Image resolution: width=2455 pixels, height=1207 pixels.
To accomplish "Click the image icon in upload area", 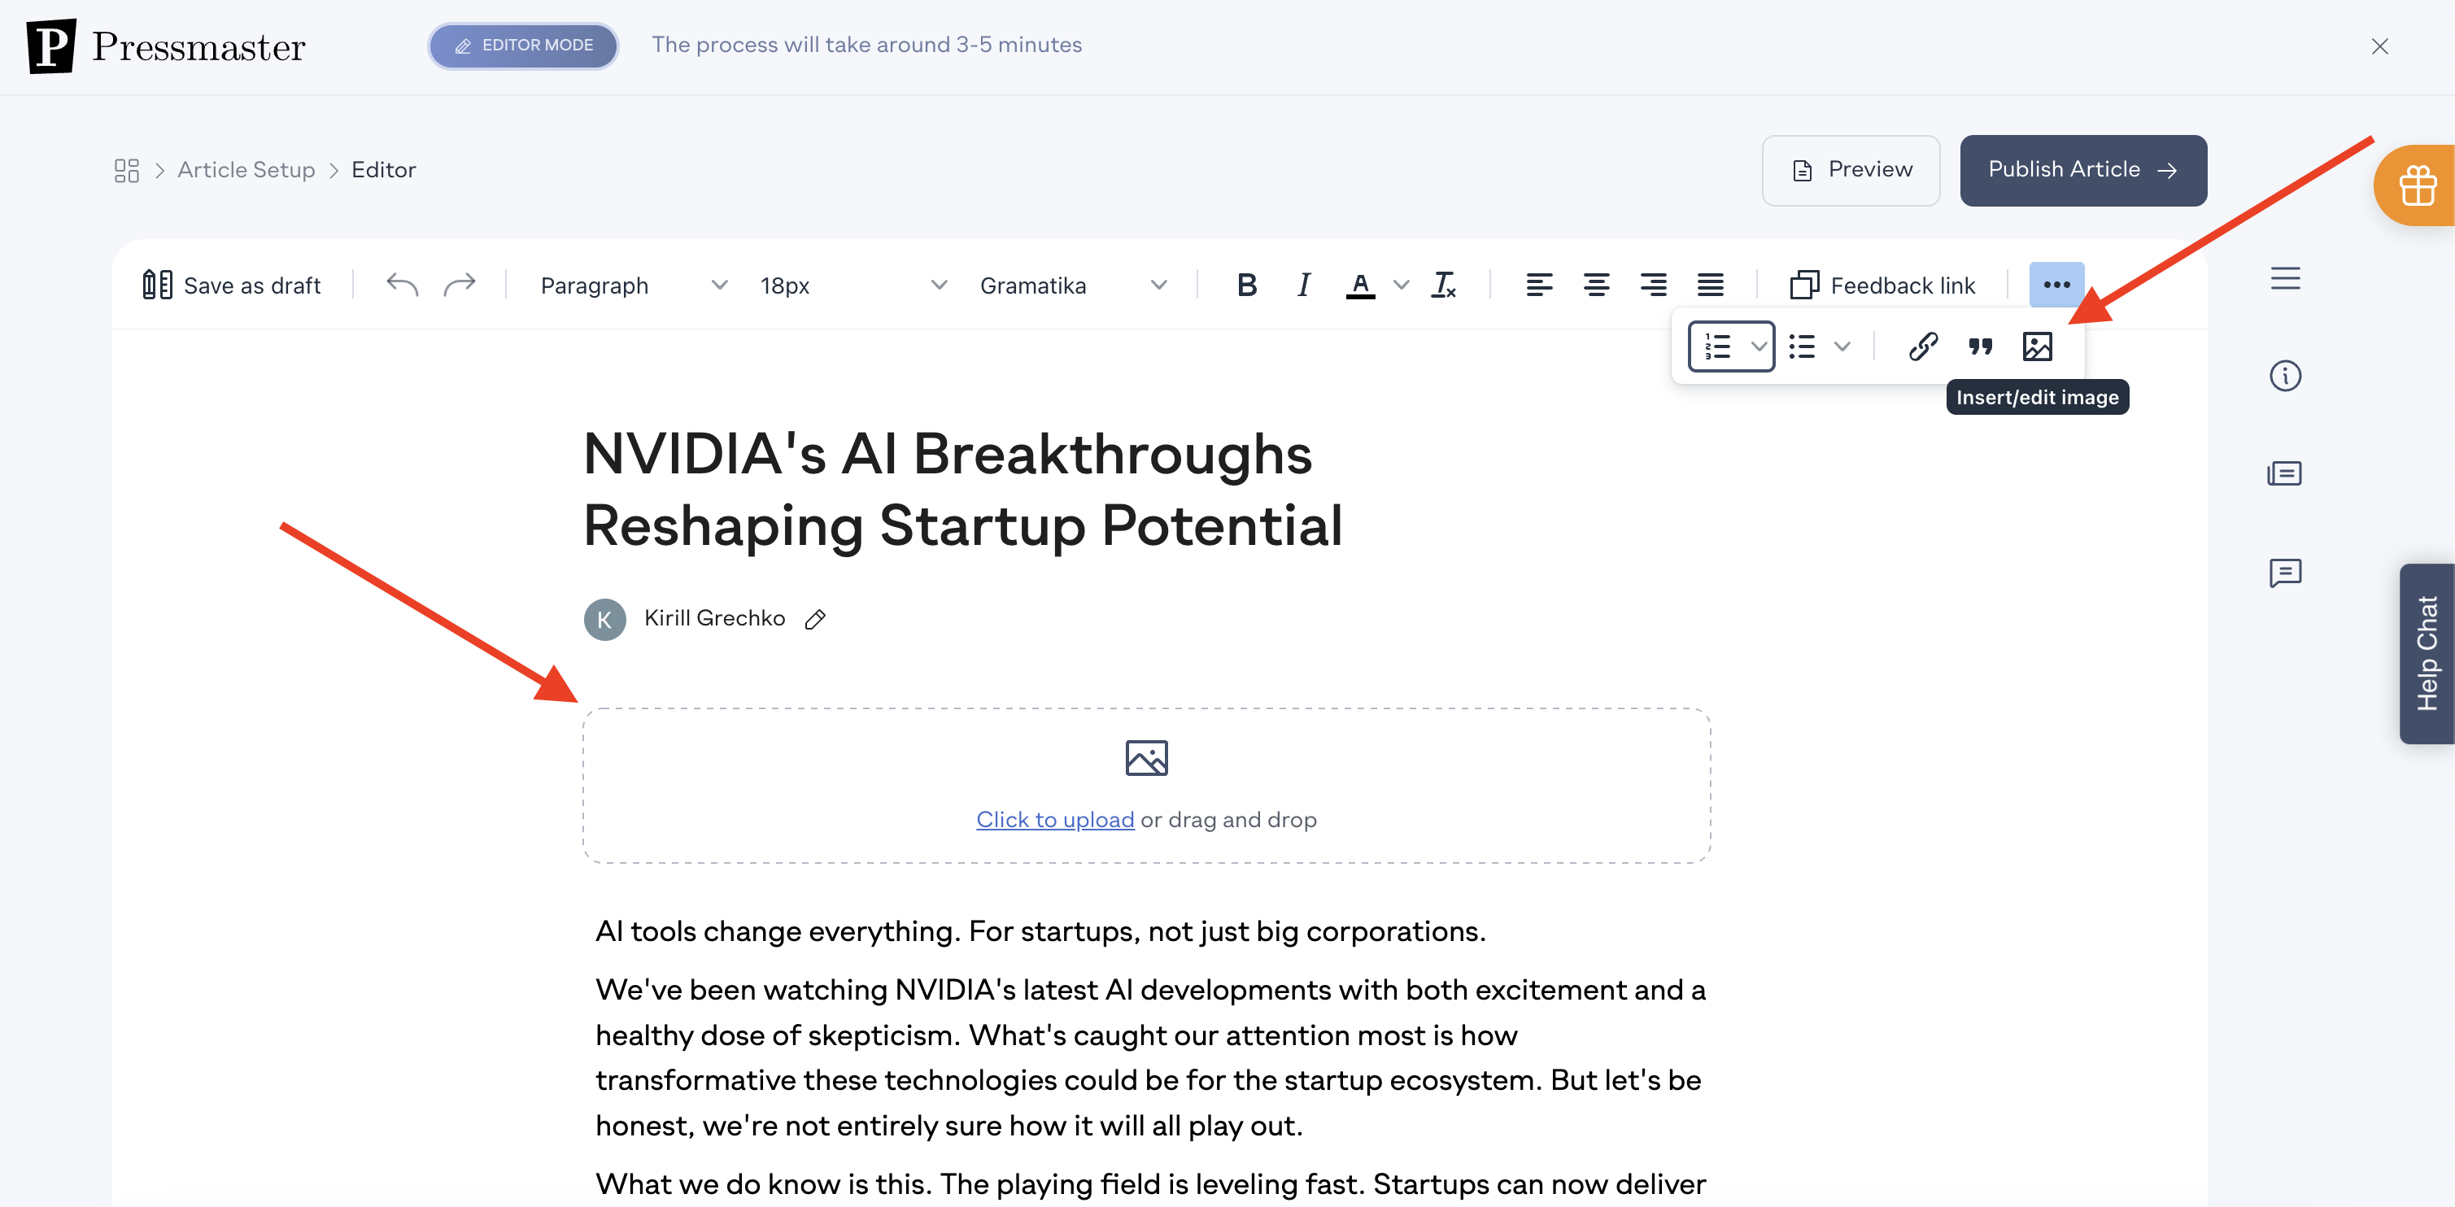I will click(1146, 758).
